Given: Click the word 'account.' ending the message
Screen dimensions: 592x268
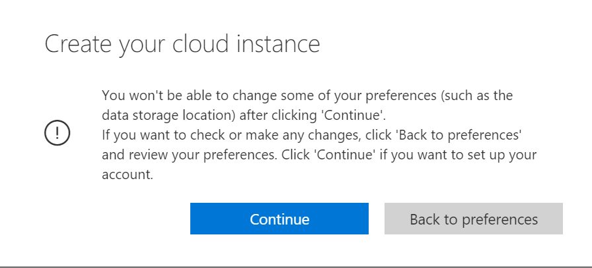Looking at the screenshot, I should (x=128, y=174).
